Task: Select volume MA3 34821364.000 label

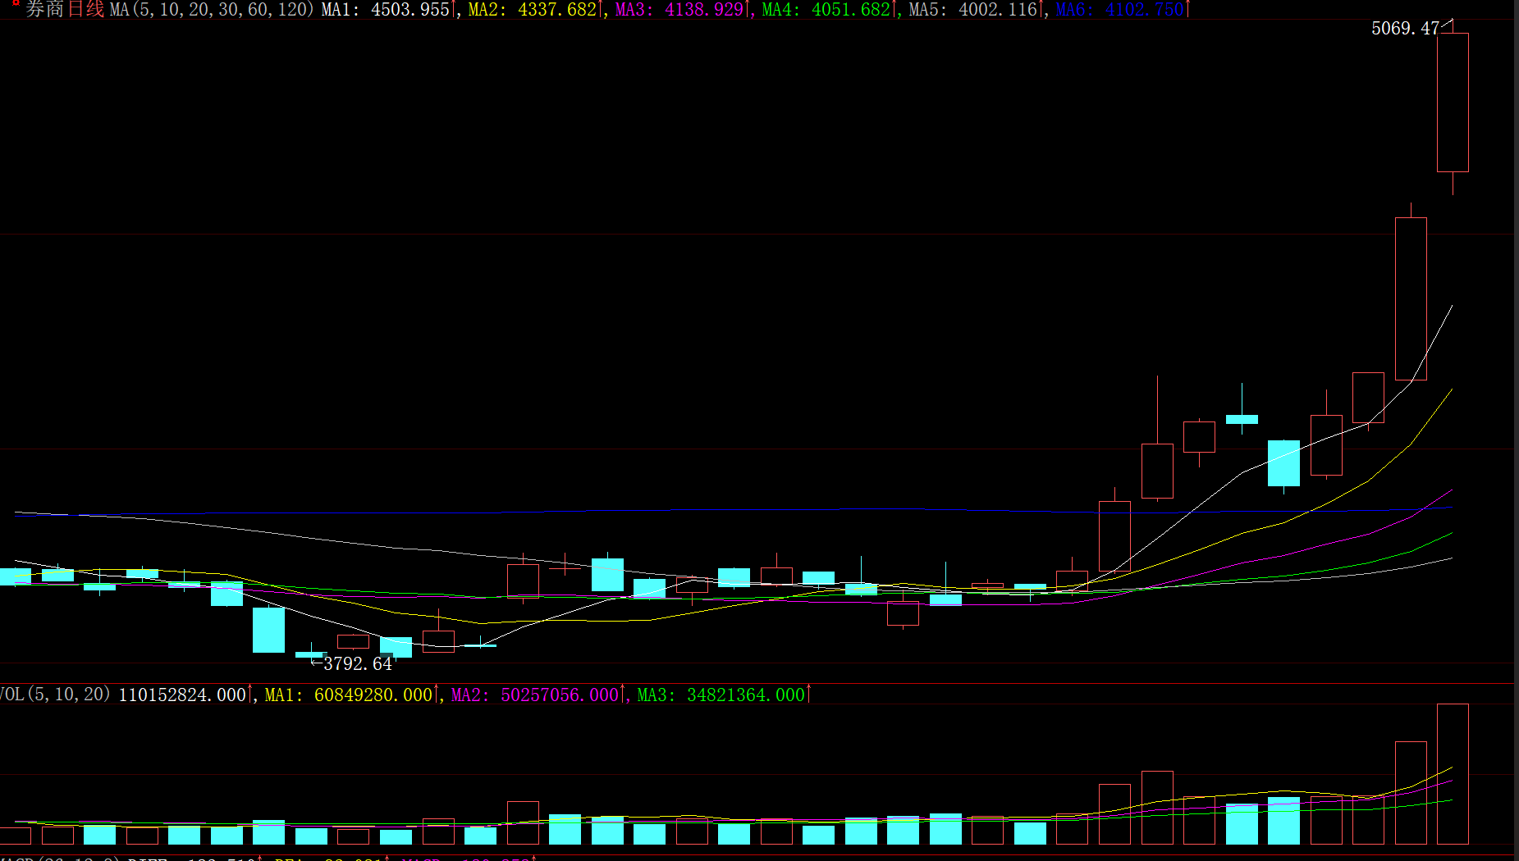Action: coord(722,695)
